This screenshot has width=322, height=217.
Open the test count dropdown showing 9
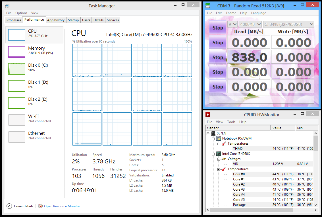click(232, 24)
